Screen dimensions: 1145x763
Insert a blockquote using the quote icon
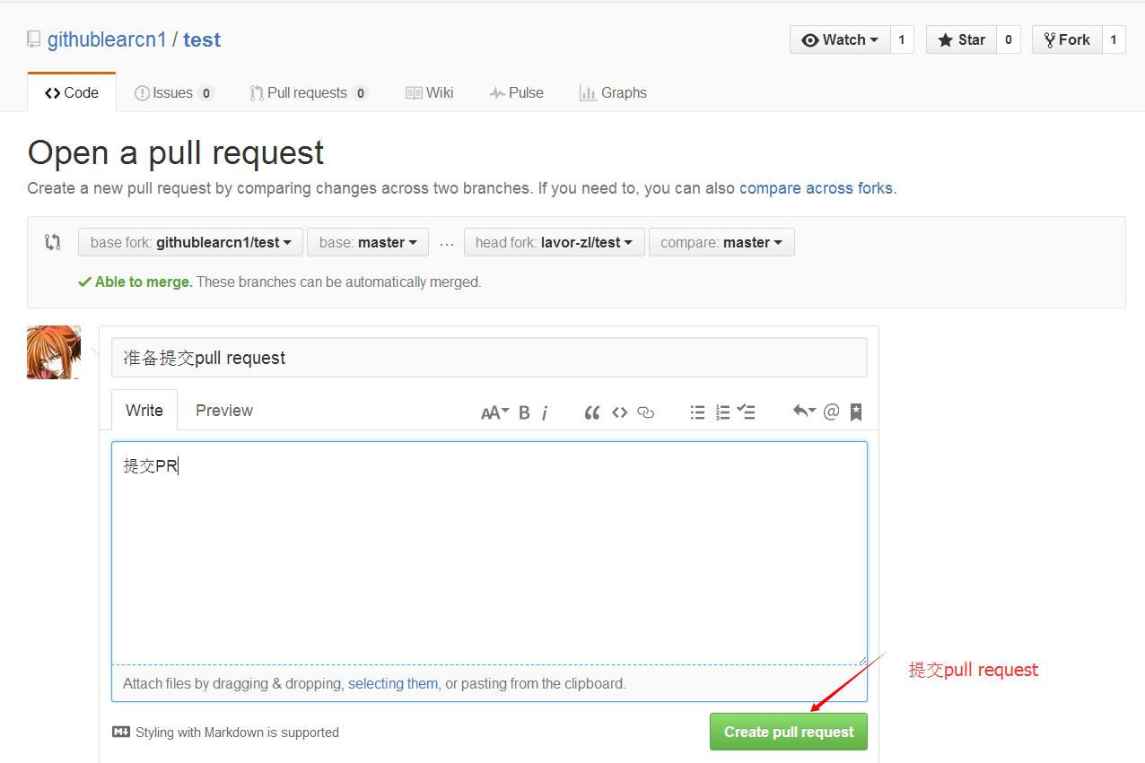(x=591, y=412)
